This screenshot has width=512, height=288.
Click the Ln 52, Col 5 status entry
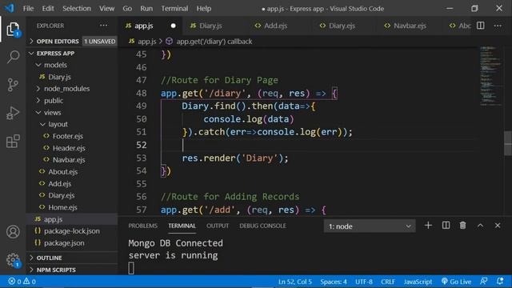coord(295,281)
